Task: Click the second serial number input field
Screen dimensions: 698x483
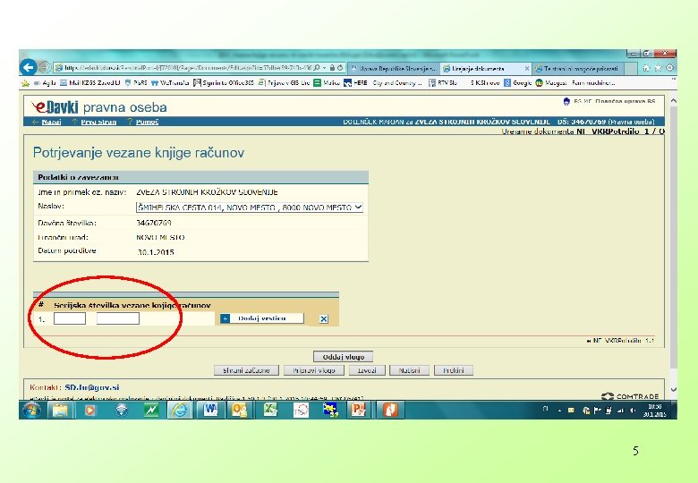Action: pyautogui.click(x=118, y=318)
